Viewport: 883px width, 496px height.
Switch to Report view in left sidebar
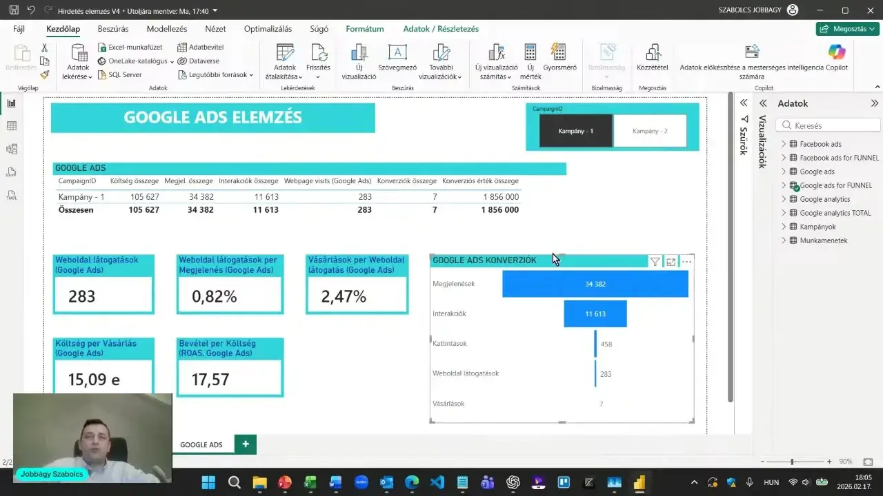tap(11, 103)
